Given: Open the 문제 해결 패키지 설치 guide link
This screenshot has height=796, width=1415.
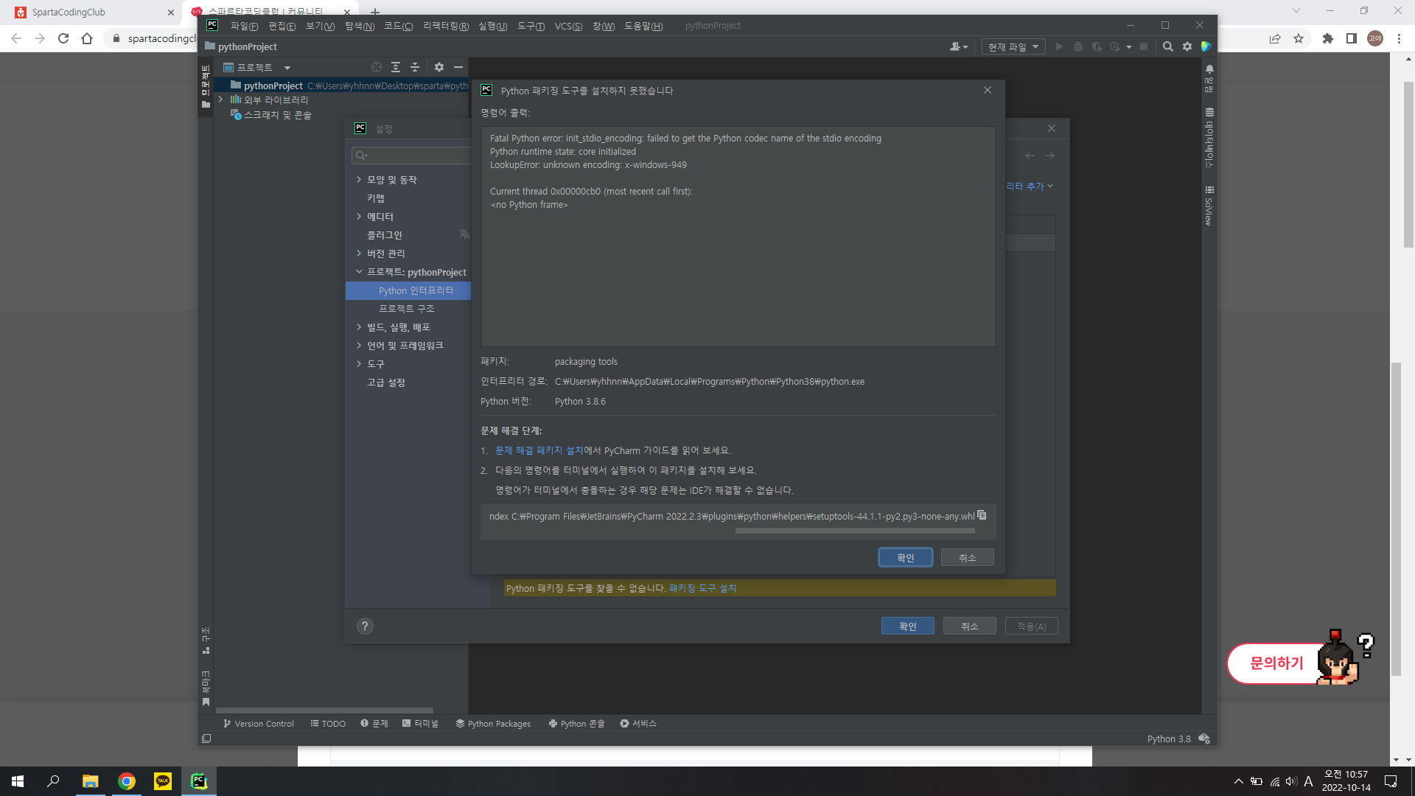Looking at the screenshot, I should pyautogui.click(x=539, y=450).
